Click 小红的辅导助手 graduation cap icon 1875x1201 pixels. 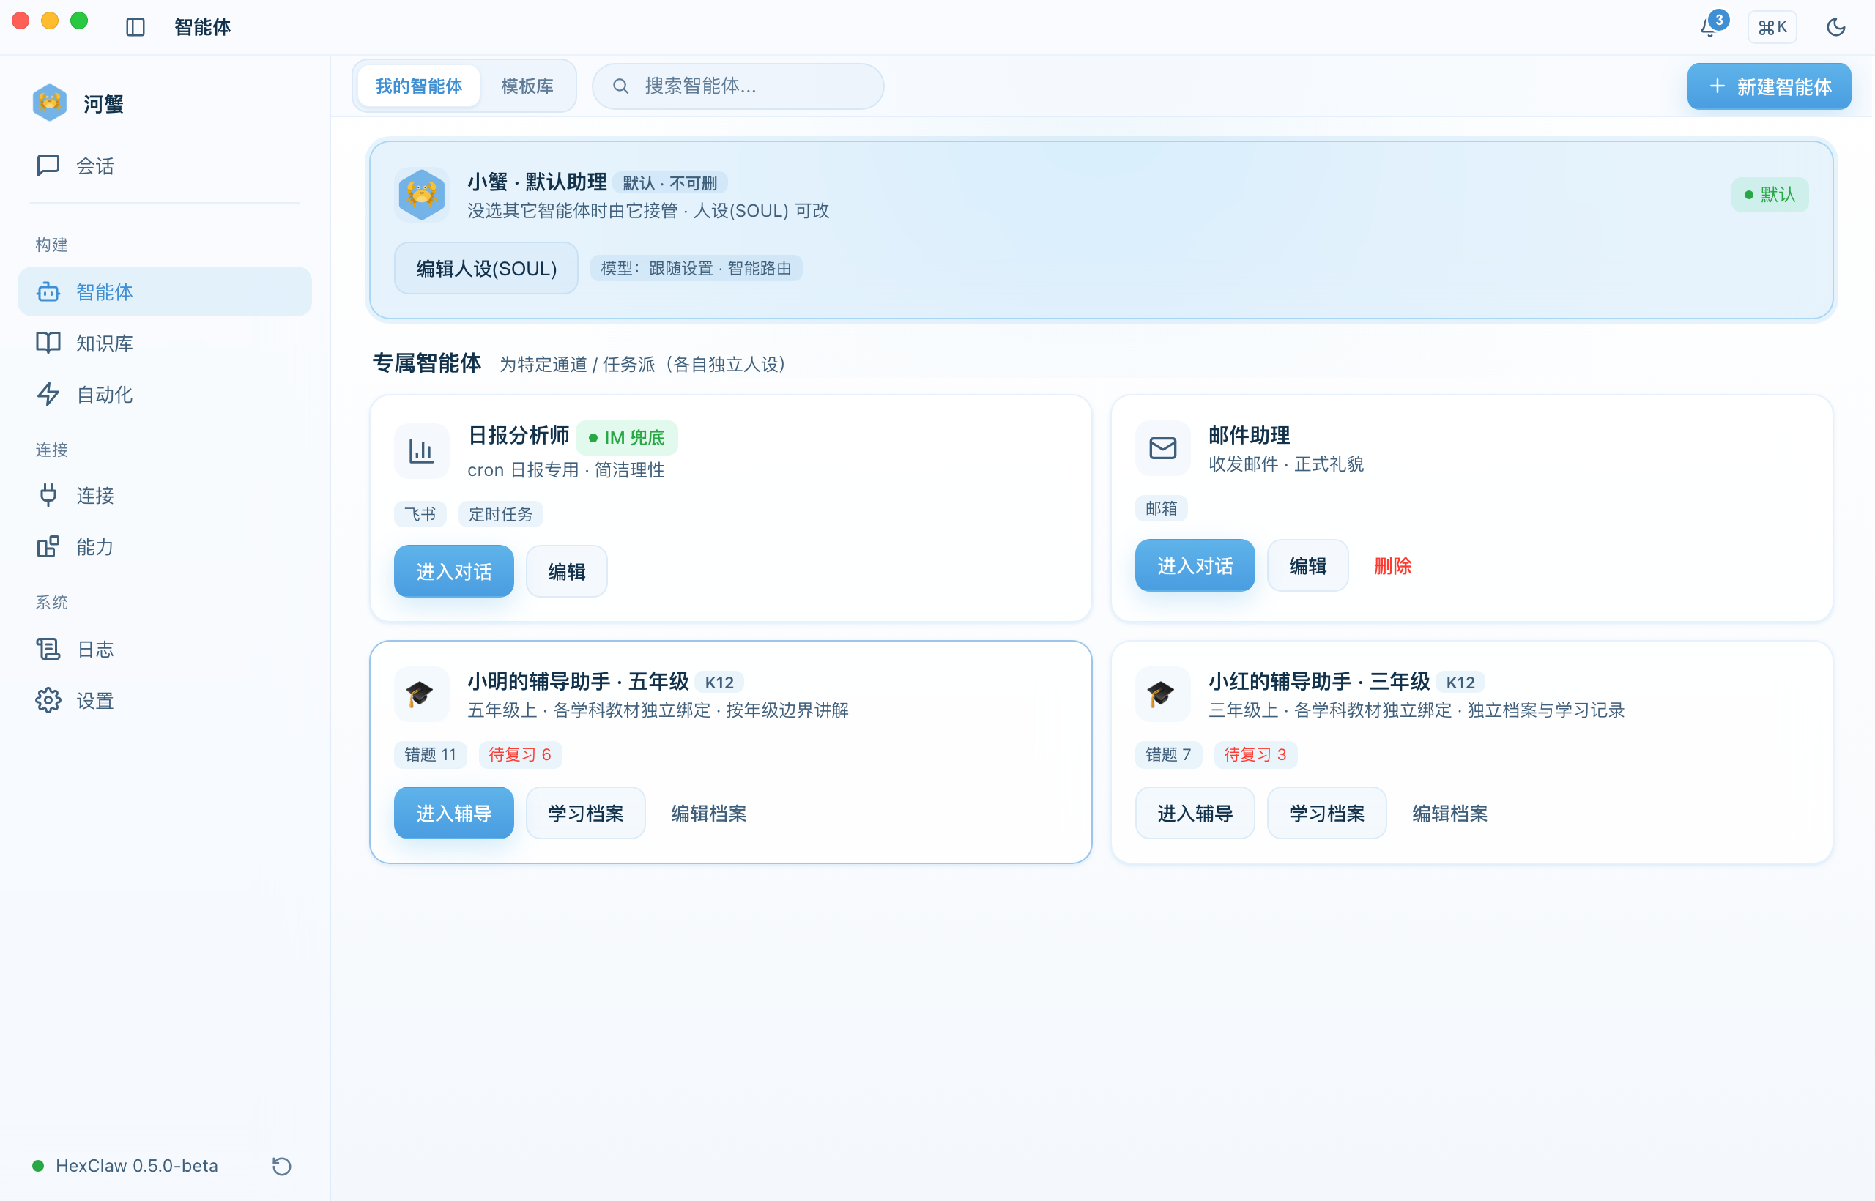pos(1162,694)
